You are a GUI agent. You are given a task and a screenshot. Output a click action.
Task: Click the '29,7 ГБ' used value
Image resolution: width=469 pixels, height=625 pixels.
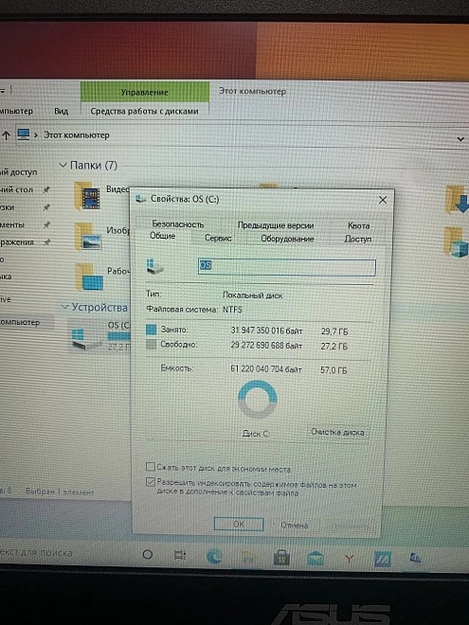tap(334, 331)
